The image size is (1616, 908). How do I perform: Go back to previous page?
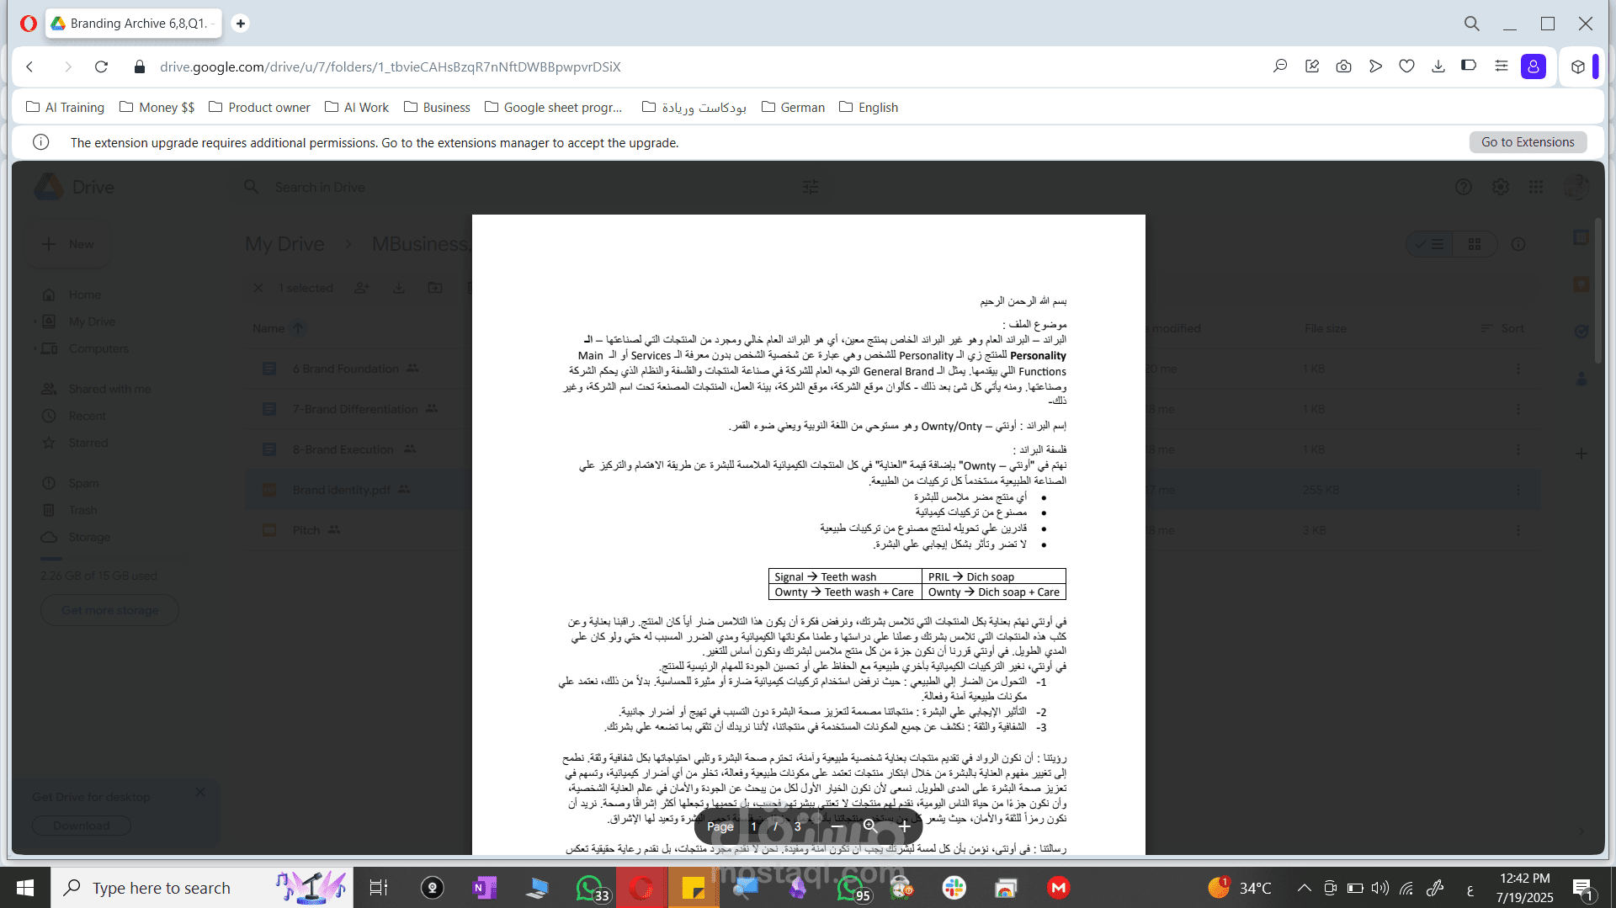pyautogui.click(x=30, y=66)
